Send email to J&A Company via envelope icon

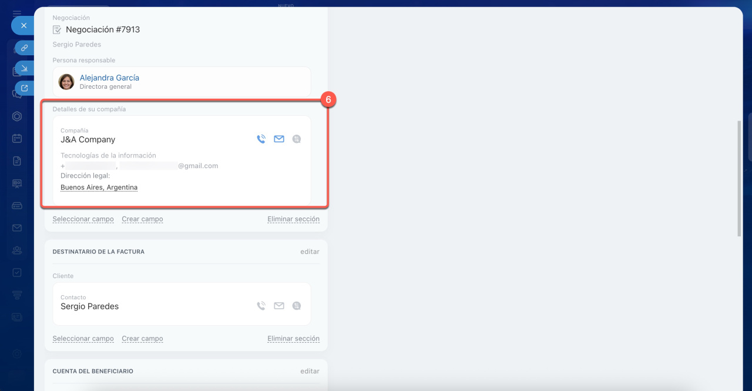click(x=279, y=139)
